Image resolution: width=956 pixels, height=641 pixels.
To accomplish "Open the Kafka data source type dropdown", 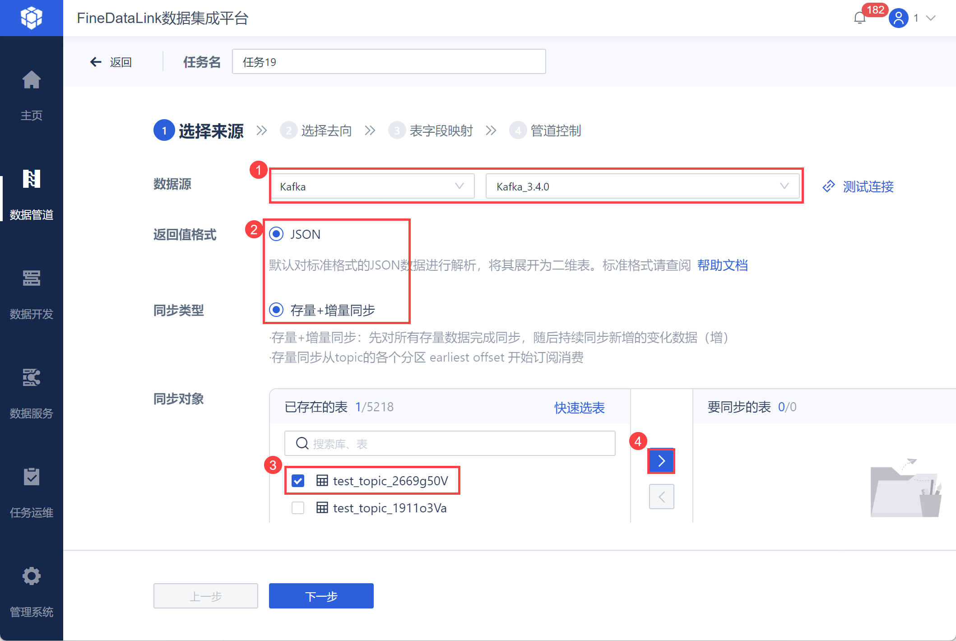I will click(372, 186).
